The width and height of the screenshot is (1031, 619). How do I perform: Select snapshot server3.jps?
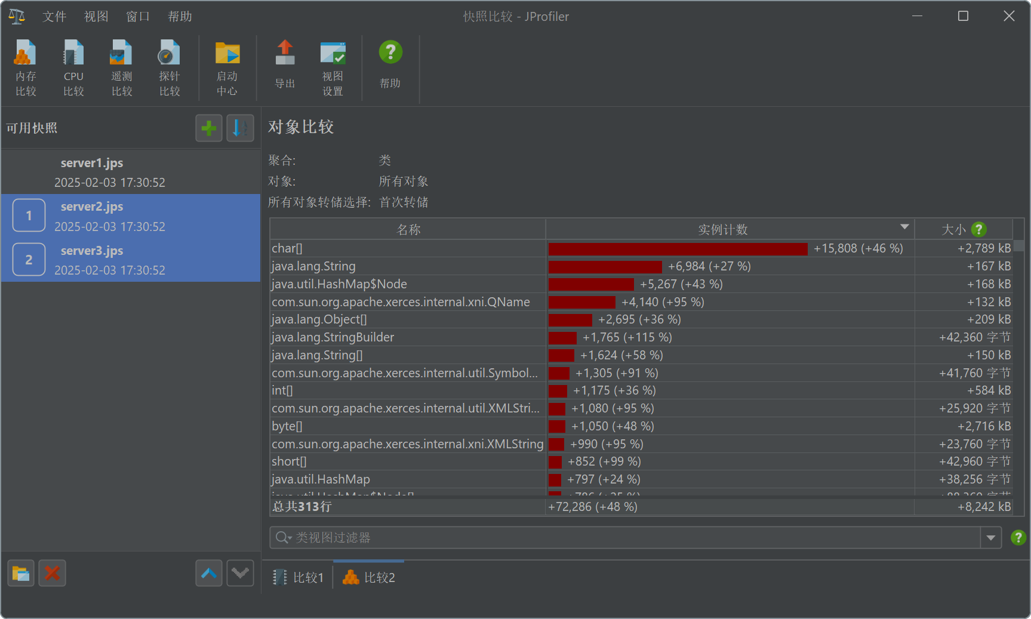[131, 260]
